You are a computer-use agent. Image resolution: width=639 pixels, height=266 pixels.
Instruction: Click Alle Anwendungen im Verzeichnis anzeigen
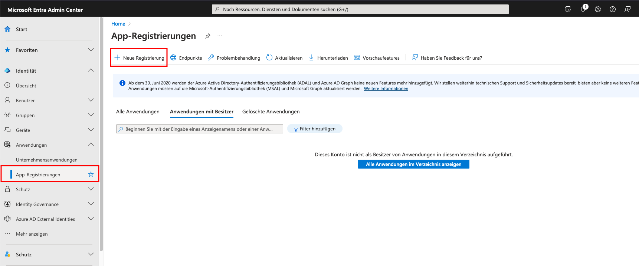pyautogui.click(x=414, y=164)
